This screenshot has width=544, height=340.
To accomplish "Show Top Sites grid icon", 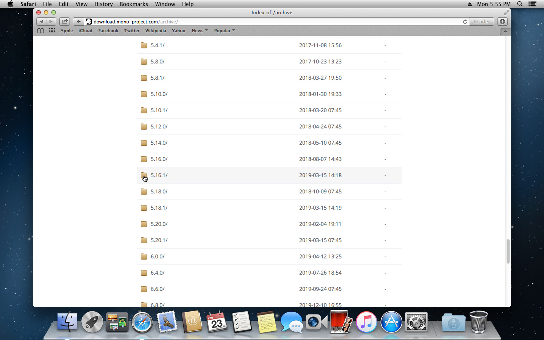I will click(52, 31).
